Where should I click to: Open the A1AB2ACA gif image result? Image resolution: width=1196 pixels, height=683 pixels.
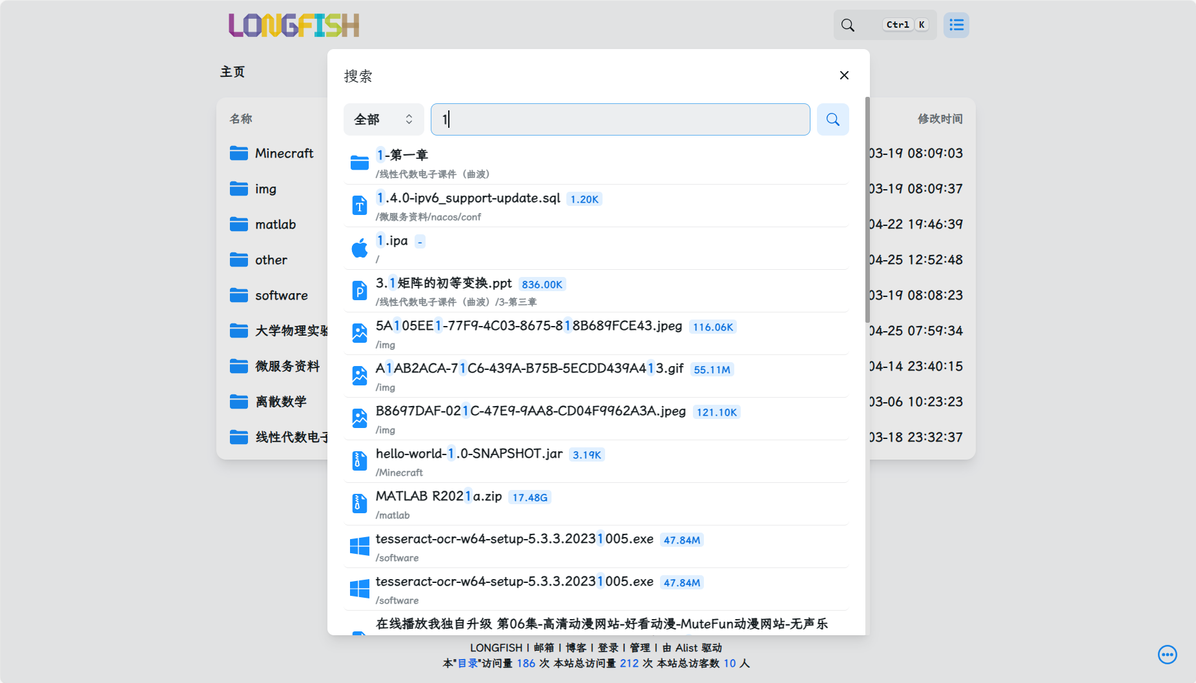(x=529, y=369)
